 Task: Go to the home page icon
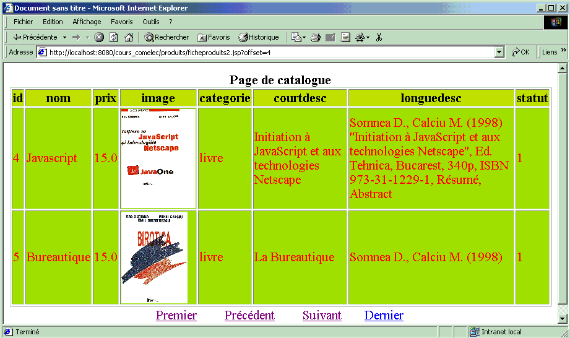tap(129, 37)
